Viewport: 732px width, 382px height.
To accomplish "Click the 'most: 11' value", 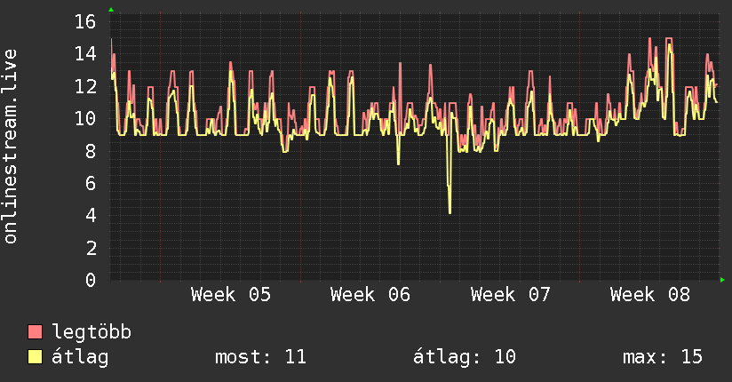I will pyautogui.click(x=260, y=357).
